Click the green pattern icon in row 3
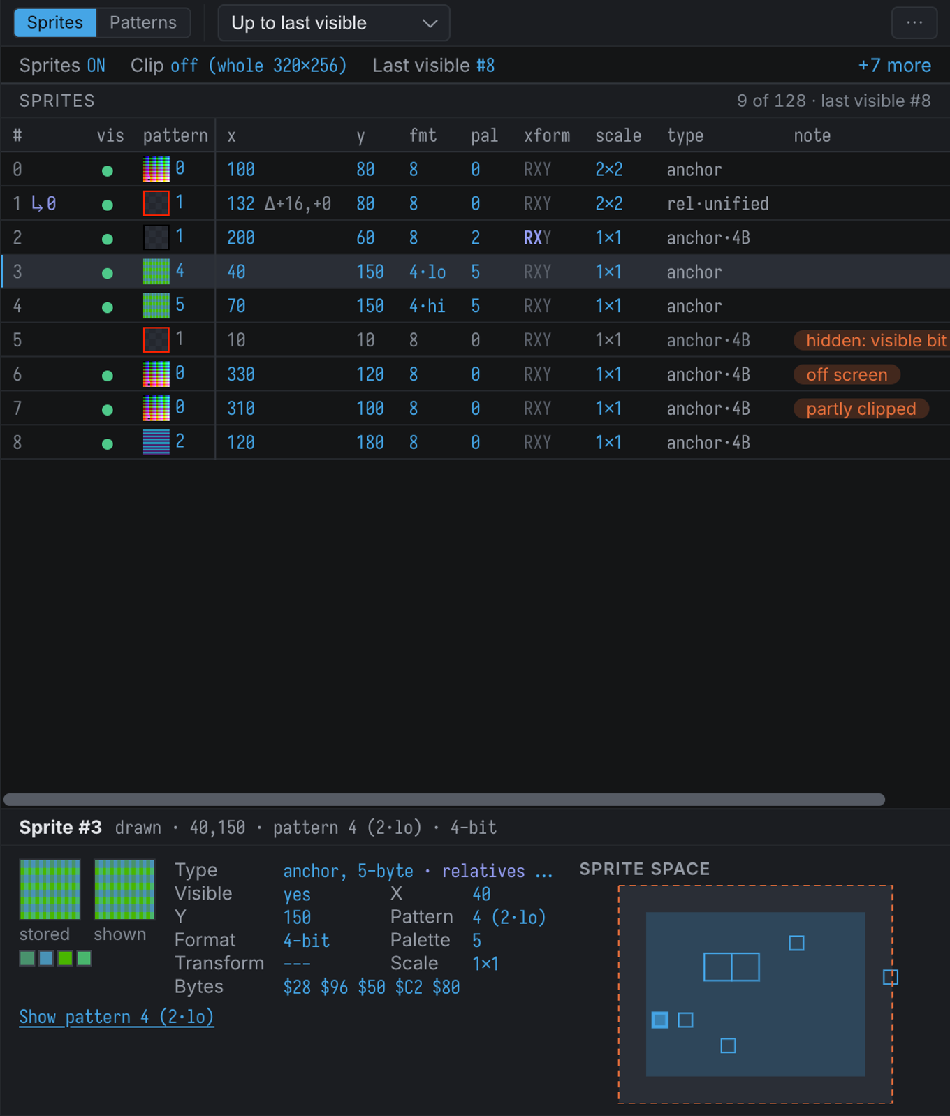950x1116 pixels. pyautogui.click(x=156, y=272)
